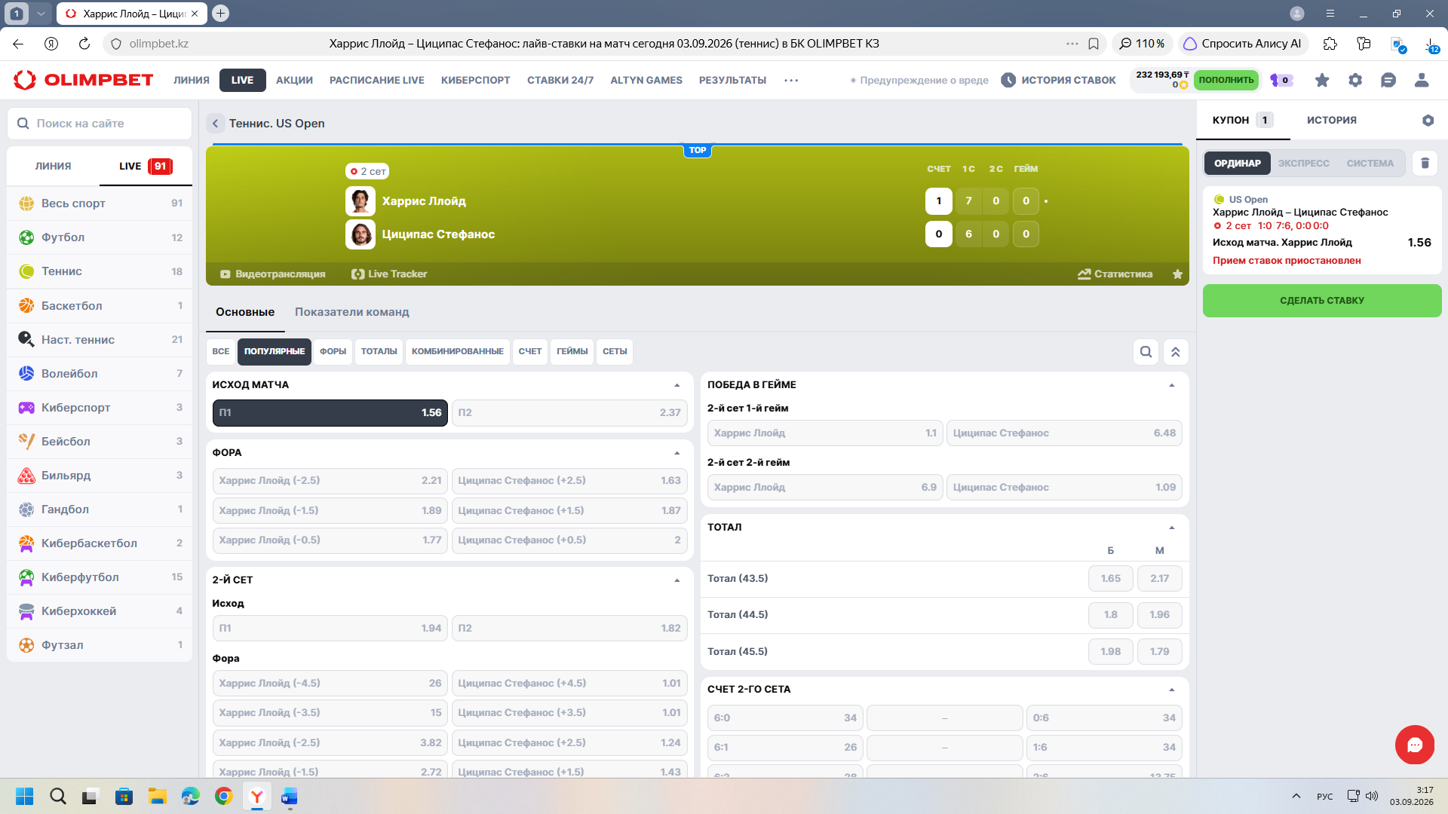
Task: Switch bet type to ЭКСПРЕСС
Action: 1303,164
